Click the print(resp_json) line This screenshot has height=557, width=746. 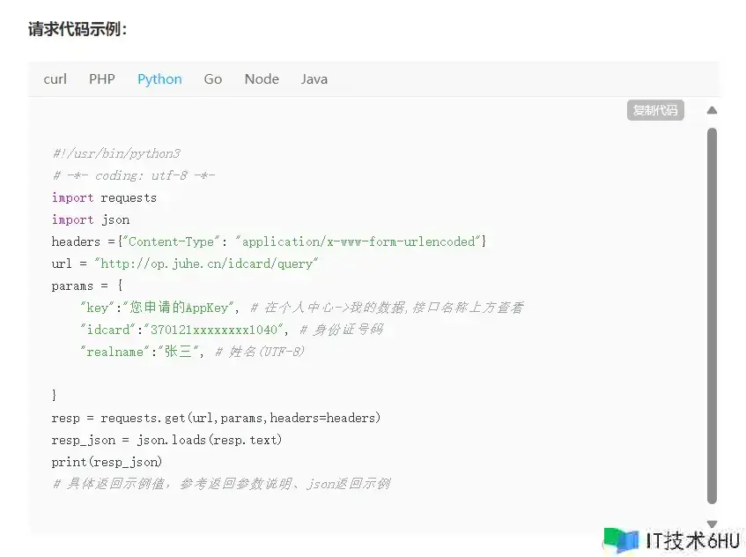[x=107, y=462]
